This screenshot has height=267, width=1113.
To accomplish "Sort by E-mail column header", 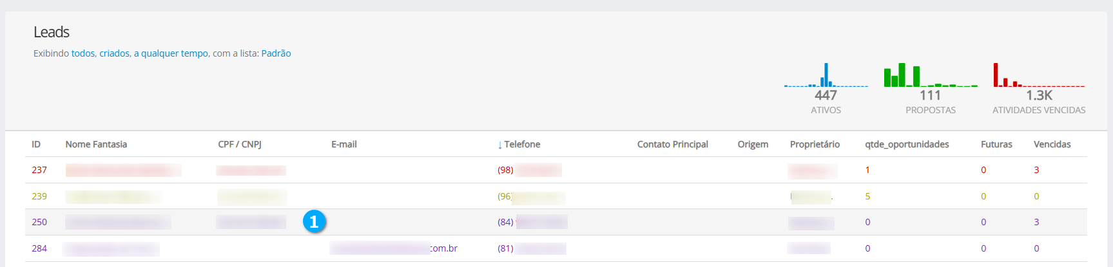I will click(x=344, y=144).
